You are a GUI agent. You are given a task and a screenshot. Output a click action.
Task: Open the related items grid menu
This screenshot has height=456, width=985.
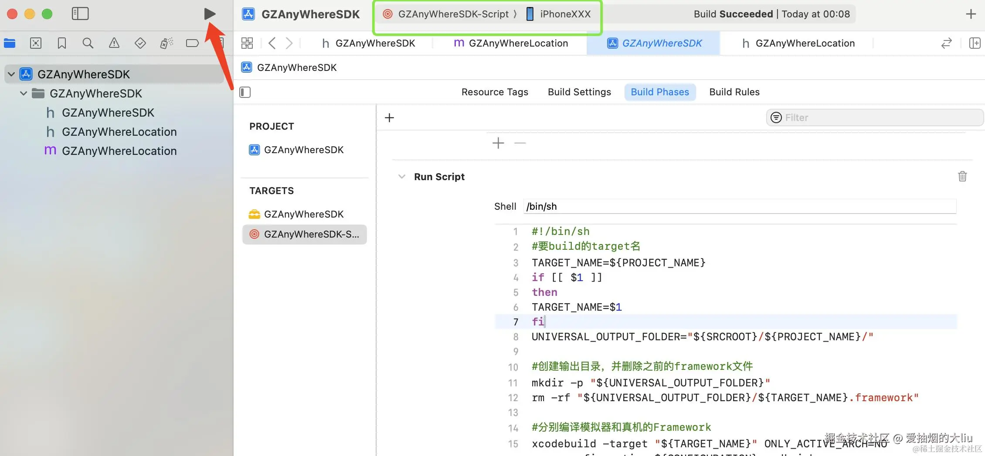coord(247,43)
